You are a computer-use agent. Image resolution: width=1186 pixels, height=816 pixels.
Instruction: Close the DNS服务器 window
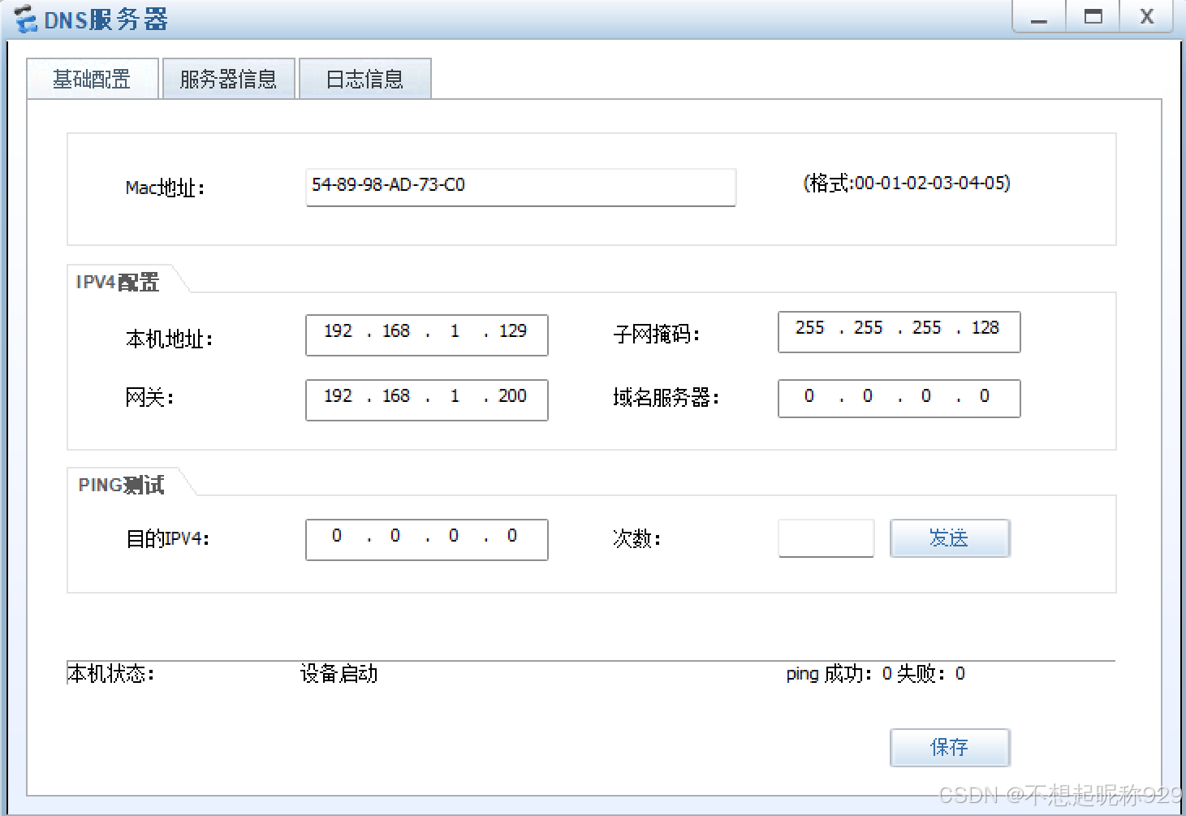pyautogui.click(x=1147, y=16)
